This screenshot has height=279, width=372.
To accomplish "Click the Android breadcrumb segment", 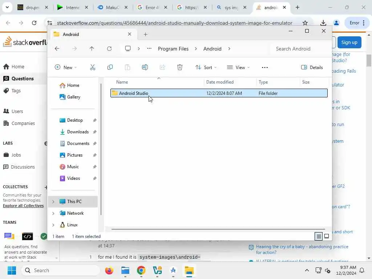I will [212, 49].
